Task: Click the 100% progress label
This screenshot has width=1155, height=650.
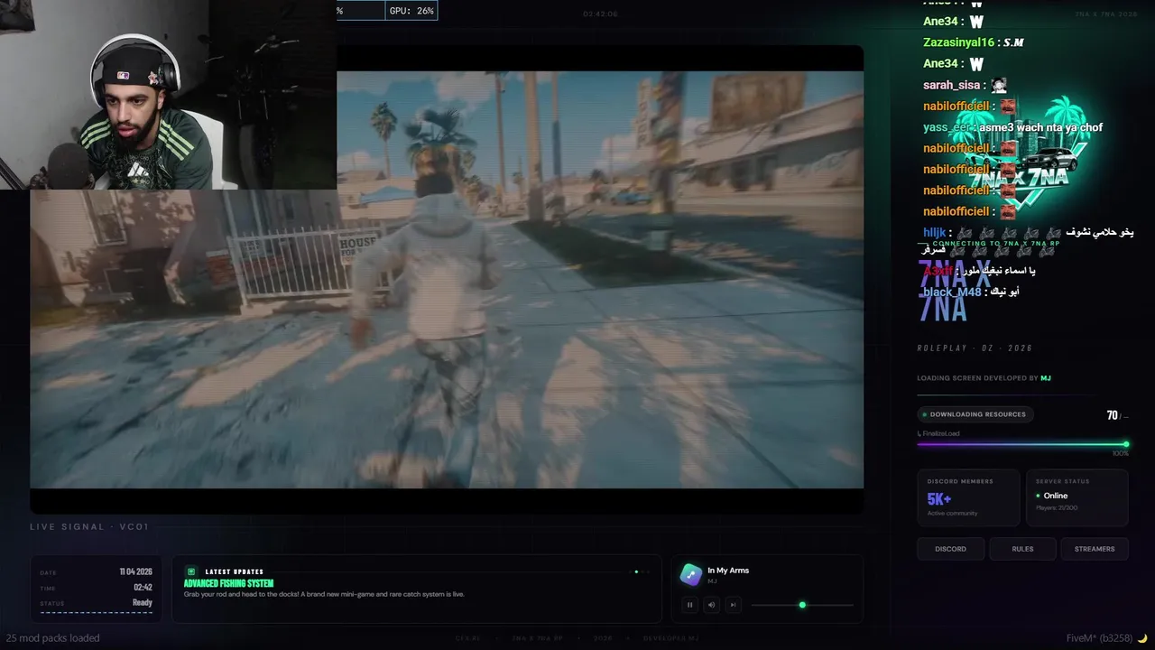Action: coord(1120,453)
